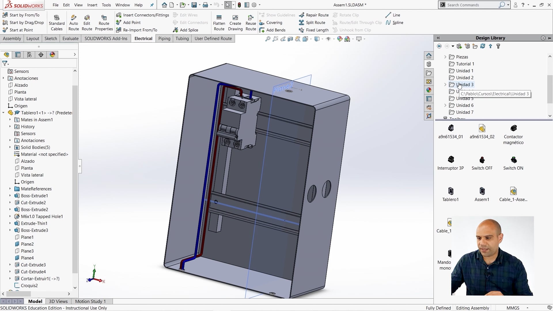
Task: Click the Search Commands field
Action: coord(472,5)
